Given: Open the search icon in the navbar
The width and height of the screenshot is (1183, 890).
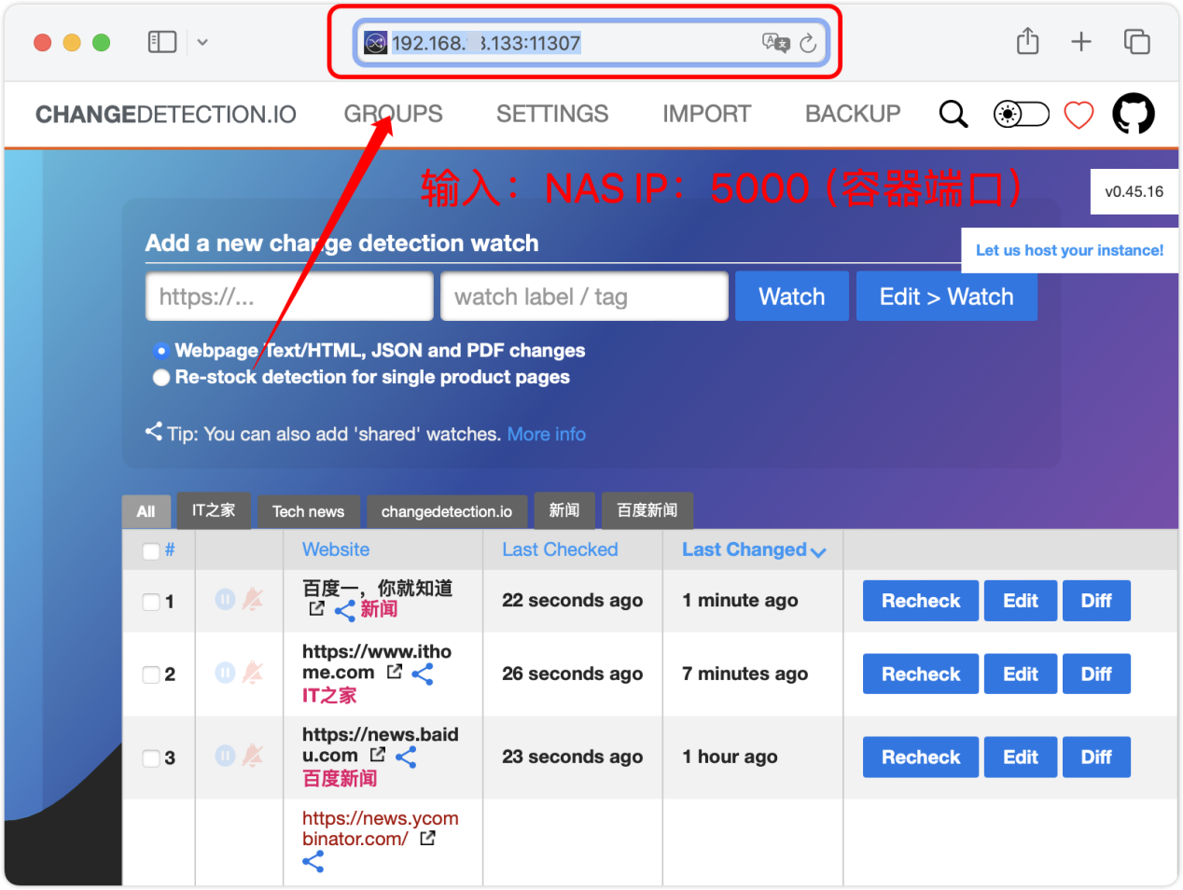Looking at the screenshot, I should (x=953, y=114).
